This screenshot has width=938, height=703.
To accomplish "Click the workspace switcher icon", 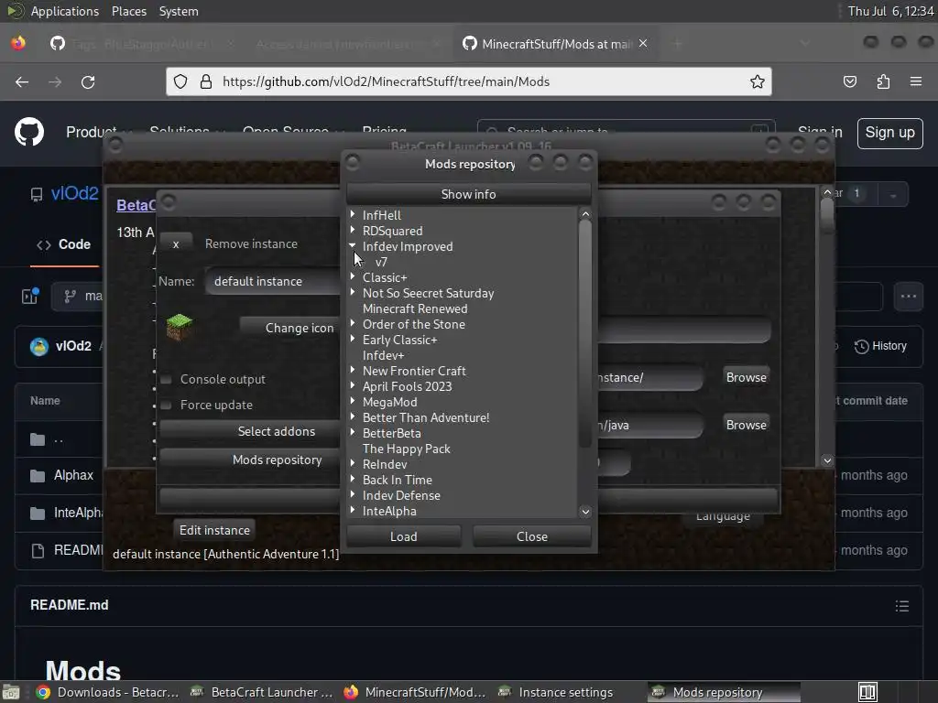I will click(x=868, y=692).
